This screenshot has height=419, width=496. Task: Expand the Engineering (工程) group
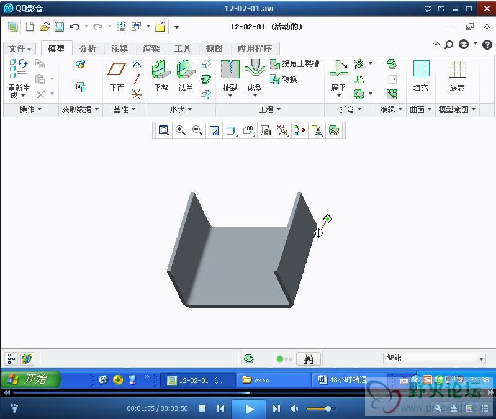(269, 109)
